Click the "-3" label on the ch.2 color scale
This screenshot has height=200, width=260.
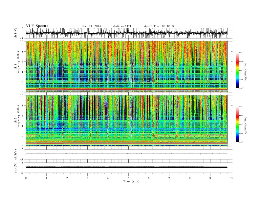coord(242,107)
